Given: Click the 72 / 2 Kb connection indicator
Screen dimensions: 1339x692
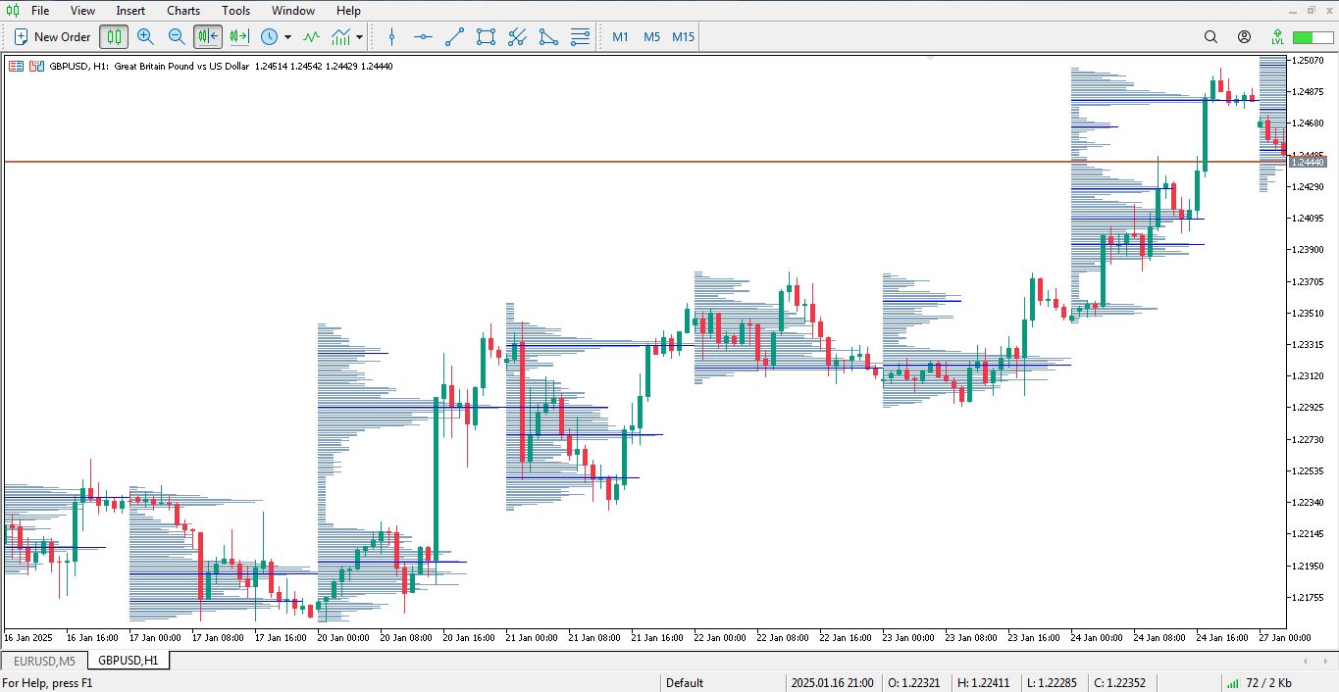Looking at the screenshot, I should 1261,683.
